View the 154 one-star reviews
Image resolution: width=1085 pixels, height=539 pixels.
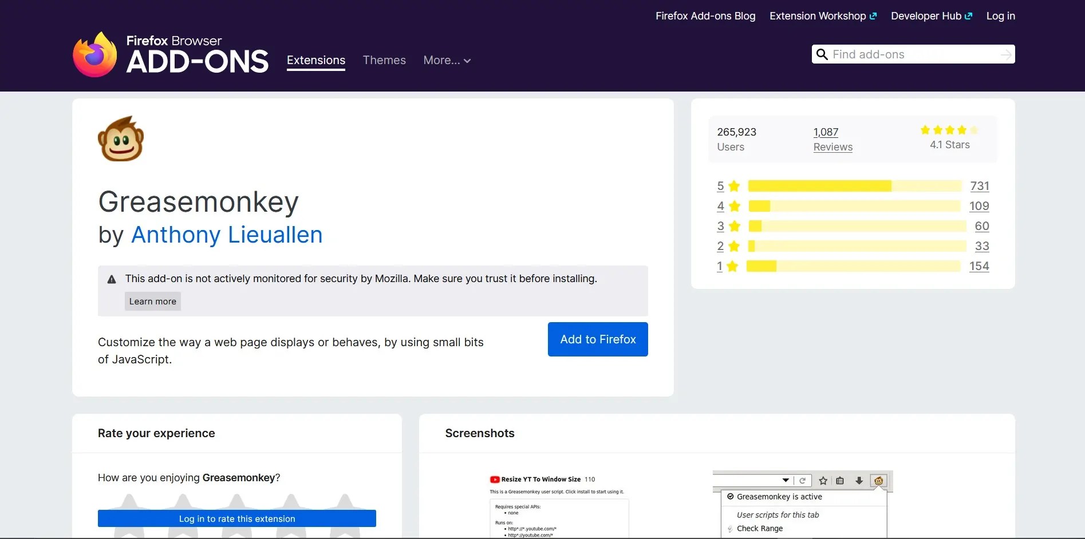pos(979,266)
